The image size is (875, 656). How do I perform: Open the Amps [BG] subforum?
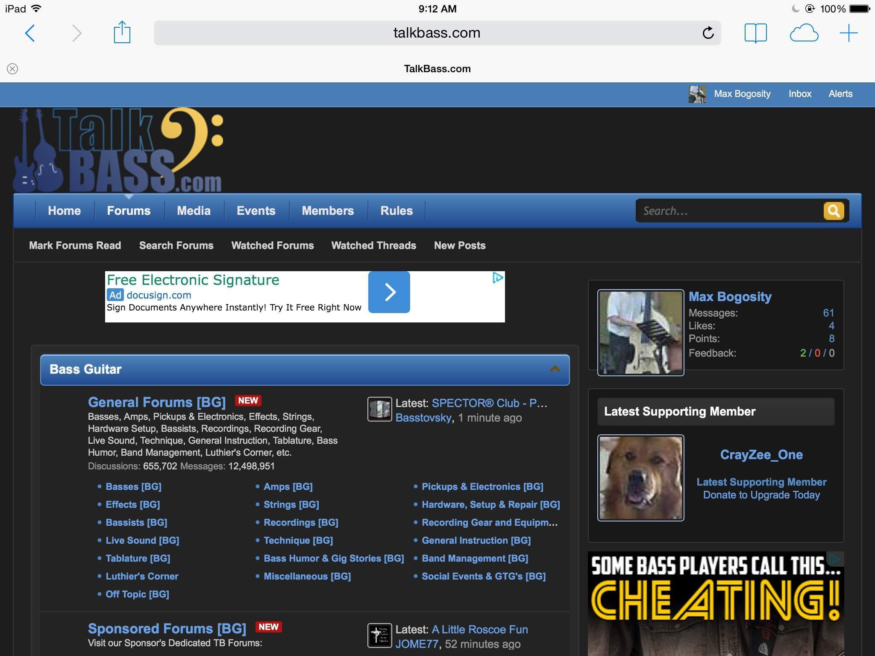(288, 486)
